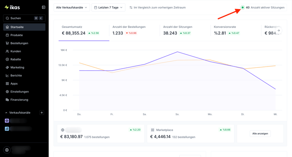Screen dimensions: 292x157
Task: Collapse the sidebar panel icon
Action: pos(44,7)
